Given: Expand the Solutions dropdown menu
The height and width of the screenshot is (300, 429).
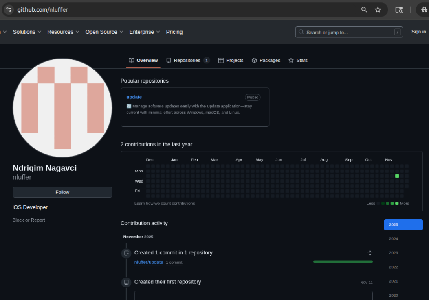Looking at the screenshot, I should point(27,32).
